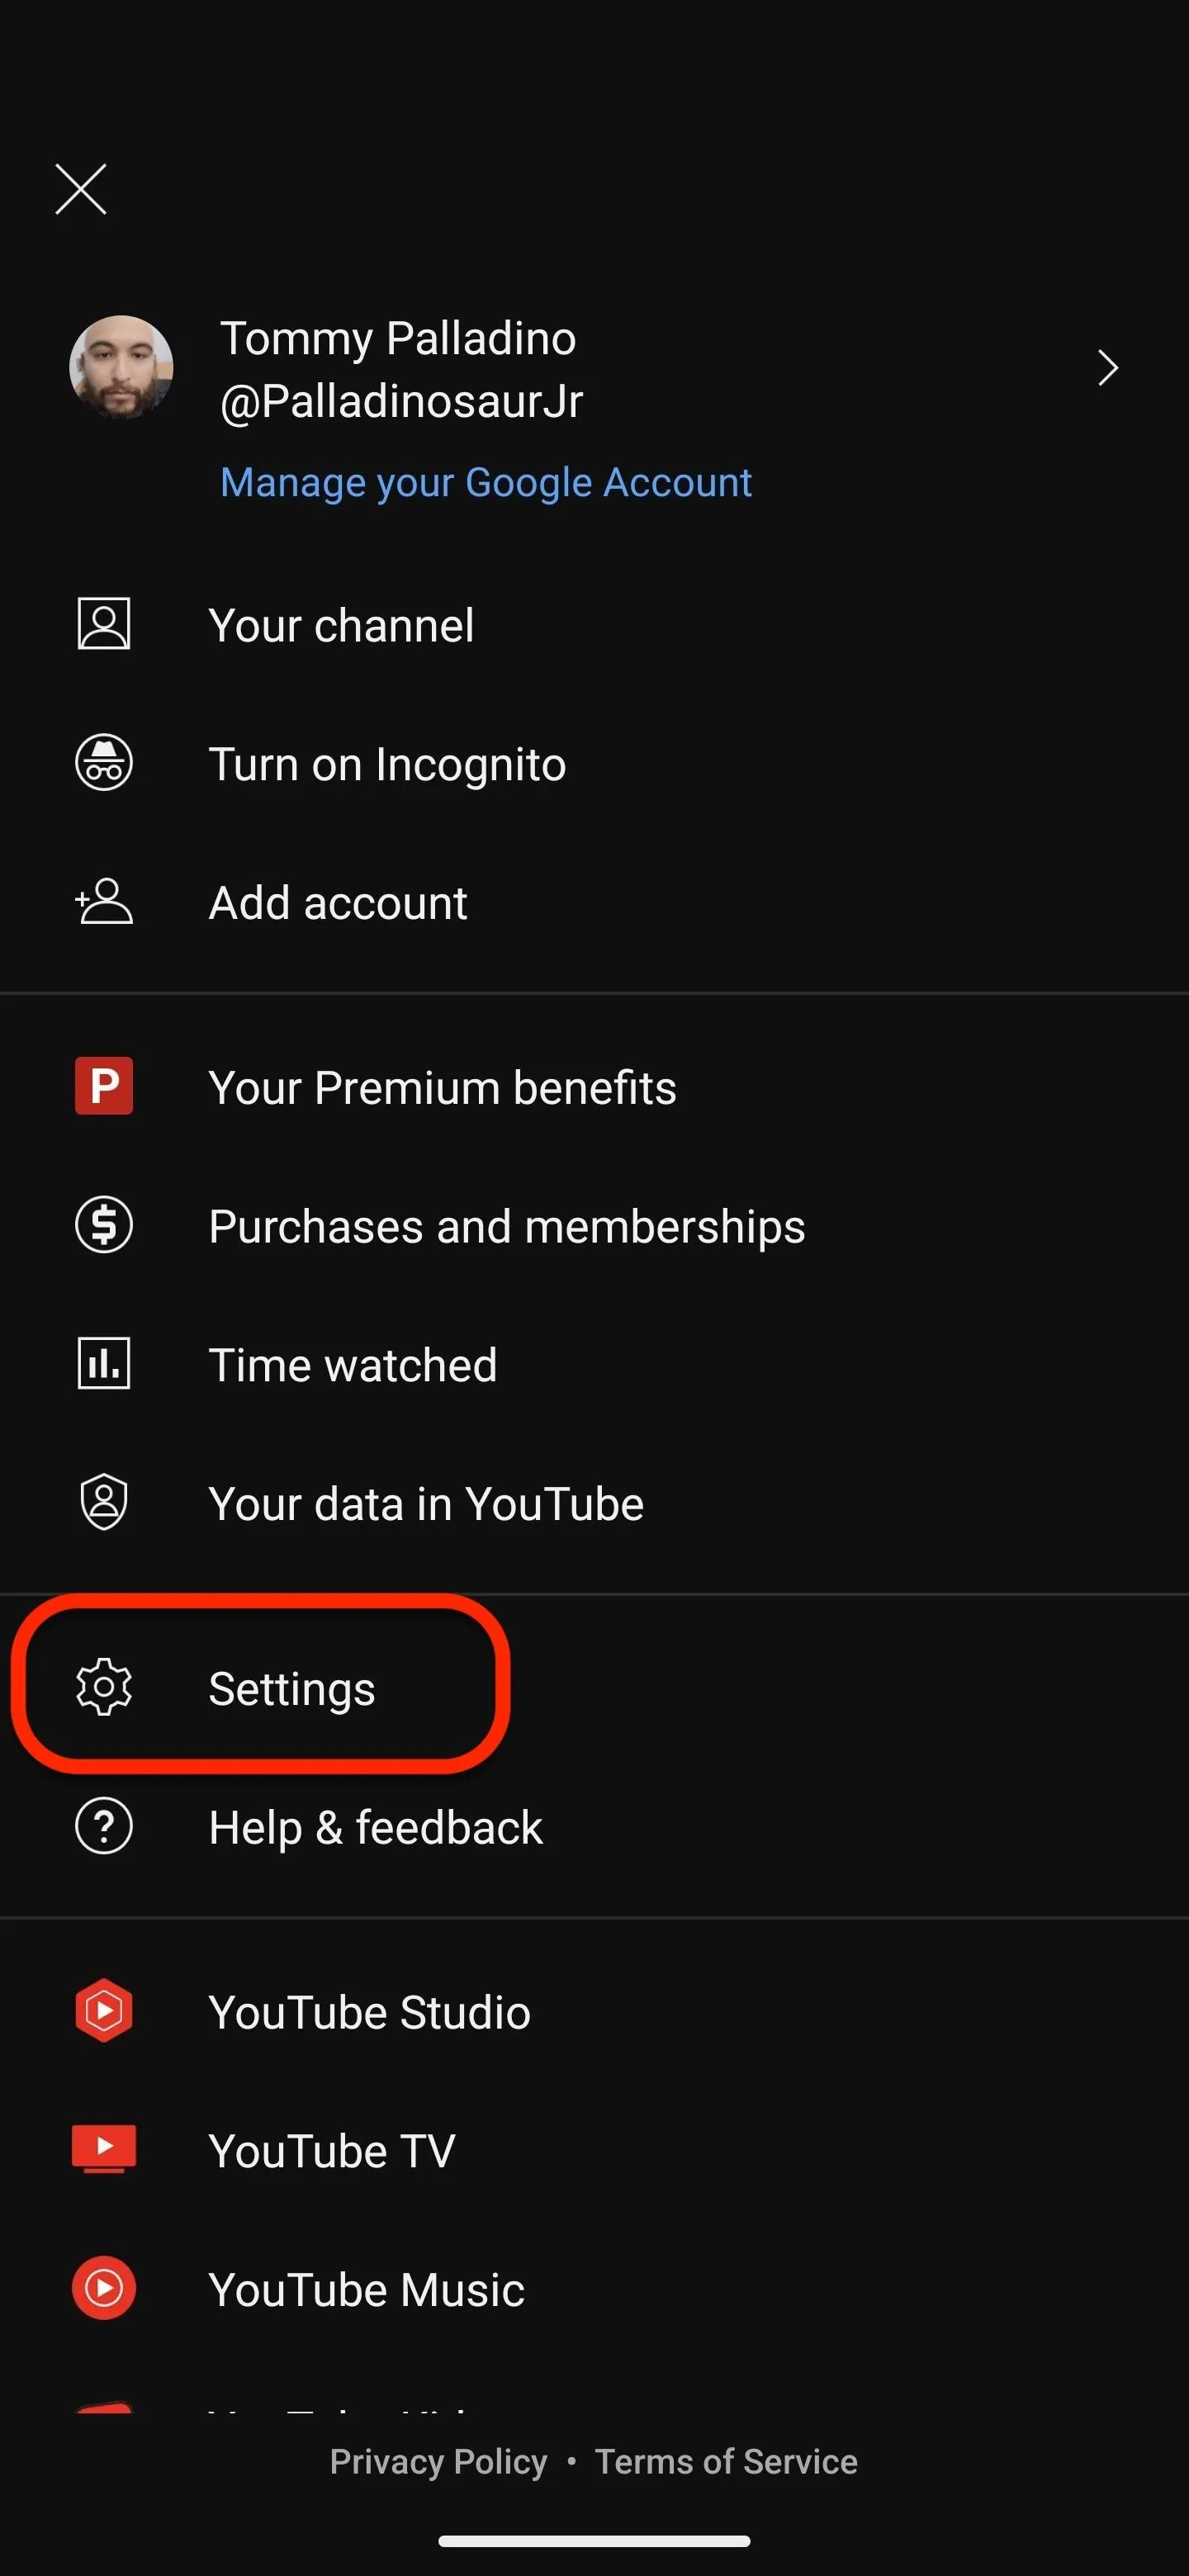Expand account switcher via chevron arrow

[1107, 368]
